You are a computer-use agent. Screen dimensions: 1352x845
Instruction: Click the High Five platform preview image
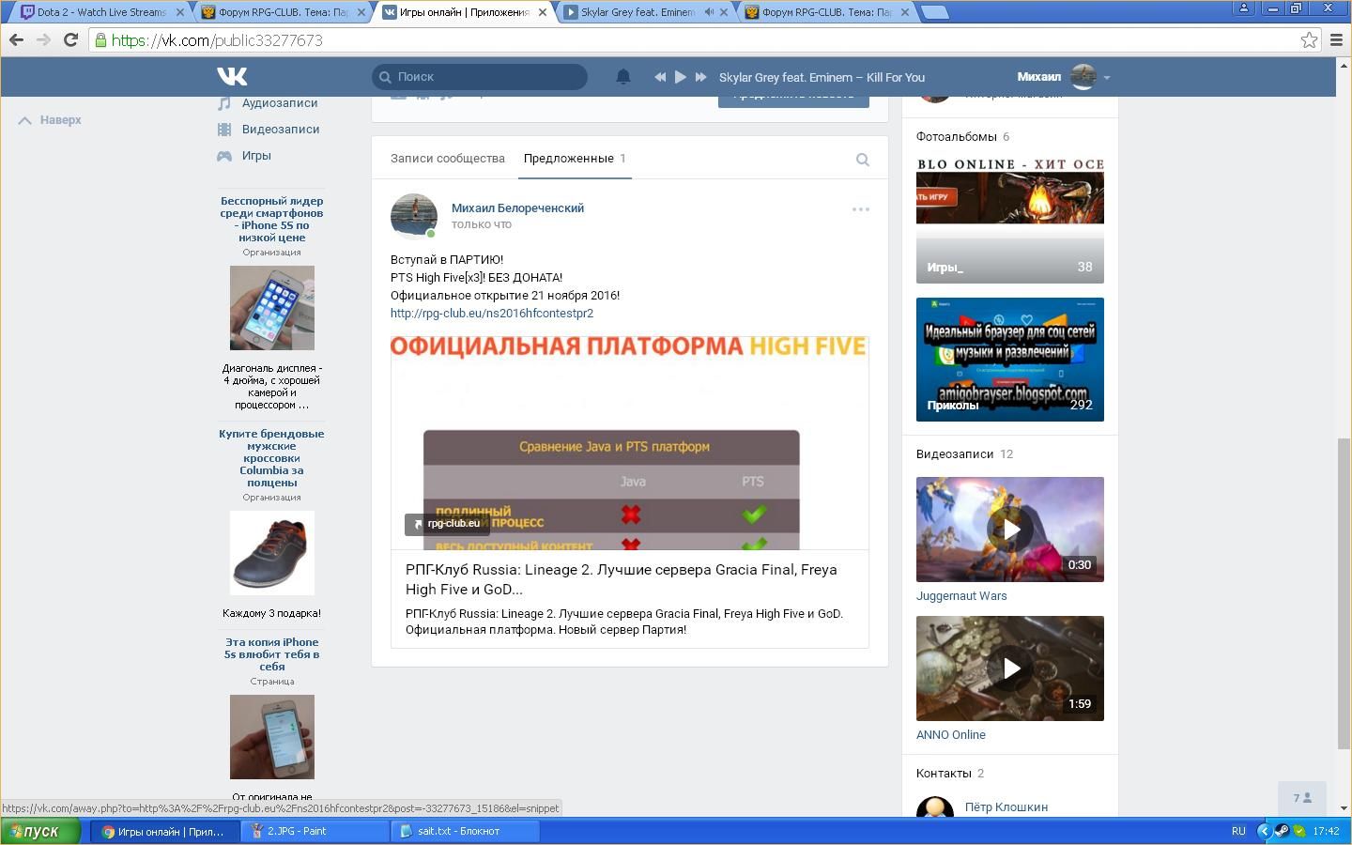click(x=630, y=443)
